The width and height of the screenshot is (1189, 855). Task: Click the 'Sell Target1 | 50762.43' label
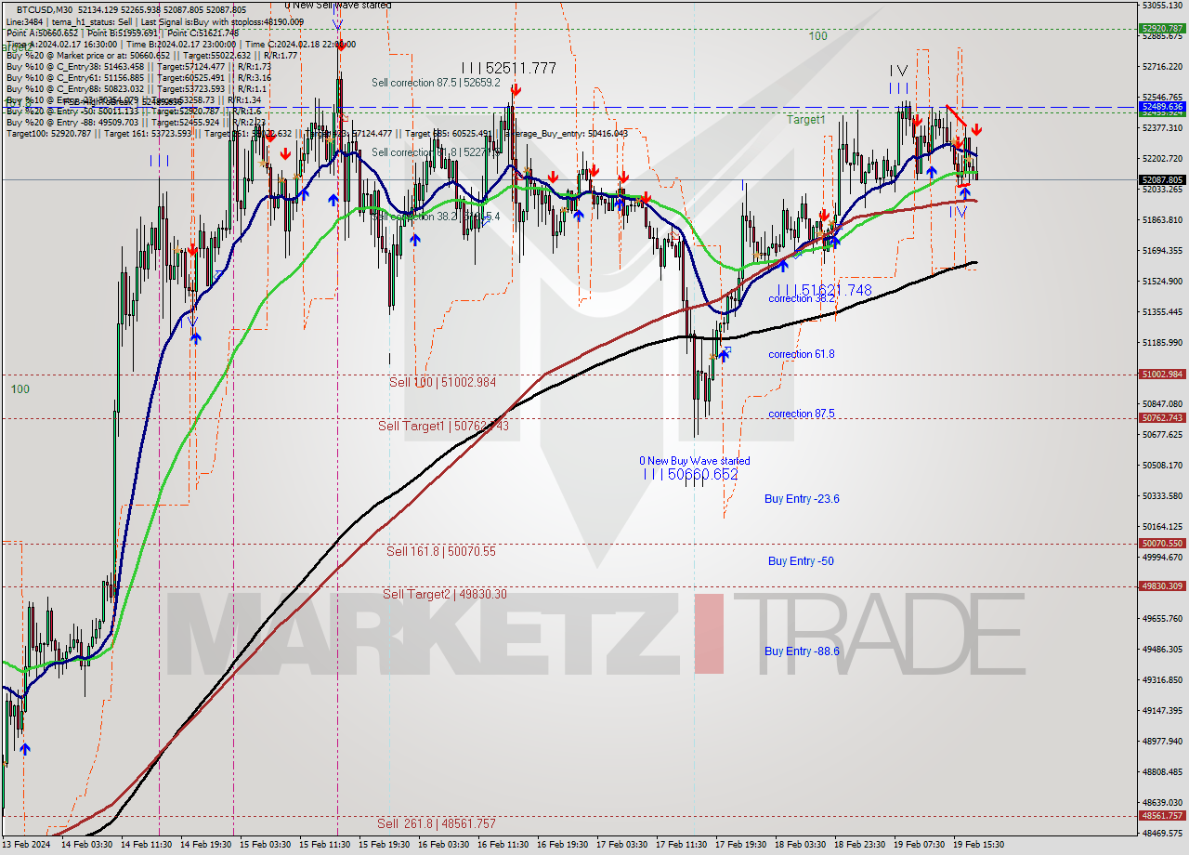click(x=443, y=426)
